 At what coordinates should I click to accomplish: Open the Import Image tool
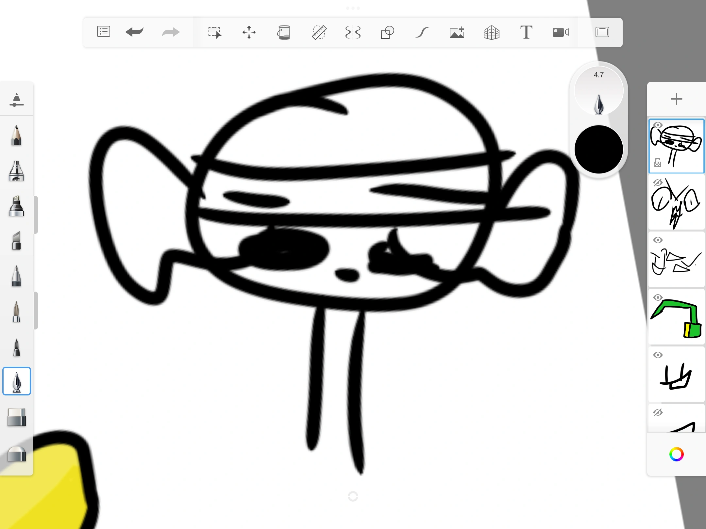457,32
